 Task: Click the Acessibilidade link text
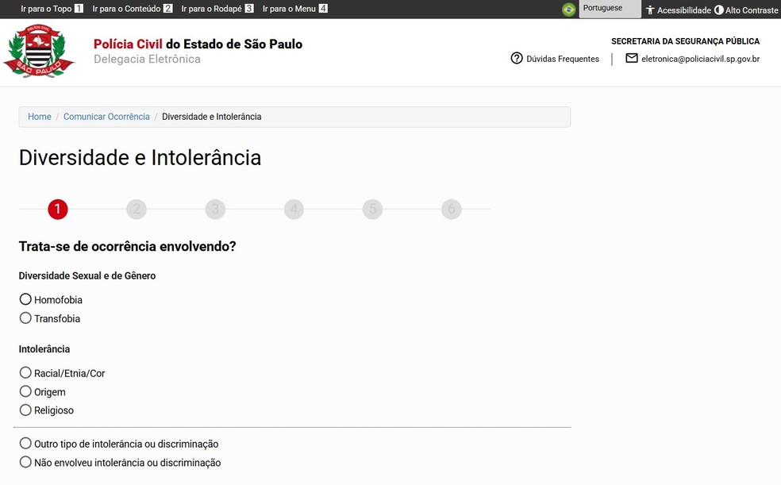(x=684, y=10)
